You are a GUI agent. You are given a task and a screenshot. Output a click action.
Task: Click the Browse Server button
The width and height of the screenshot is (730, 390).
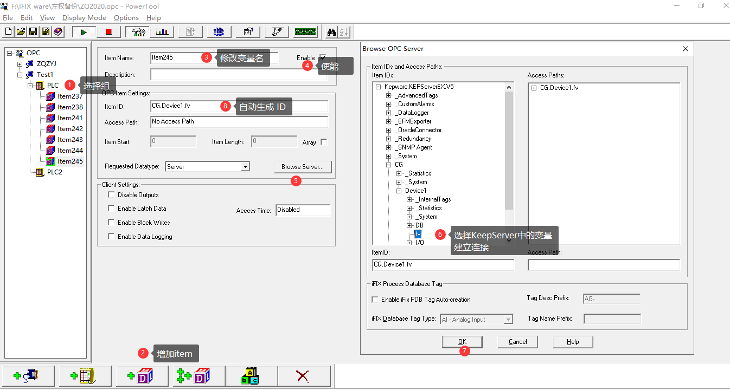(303, 167)
